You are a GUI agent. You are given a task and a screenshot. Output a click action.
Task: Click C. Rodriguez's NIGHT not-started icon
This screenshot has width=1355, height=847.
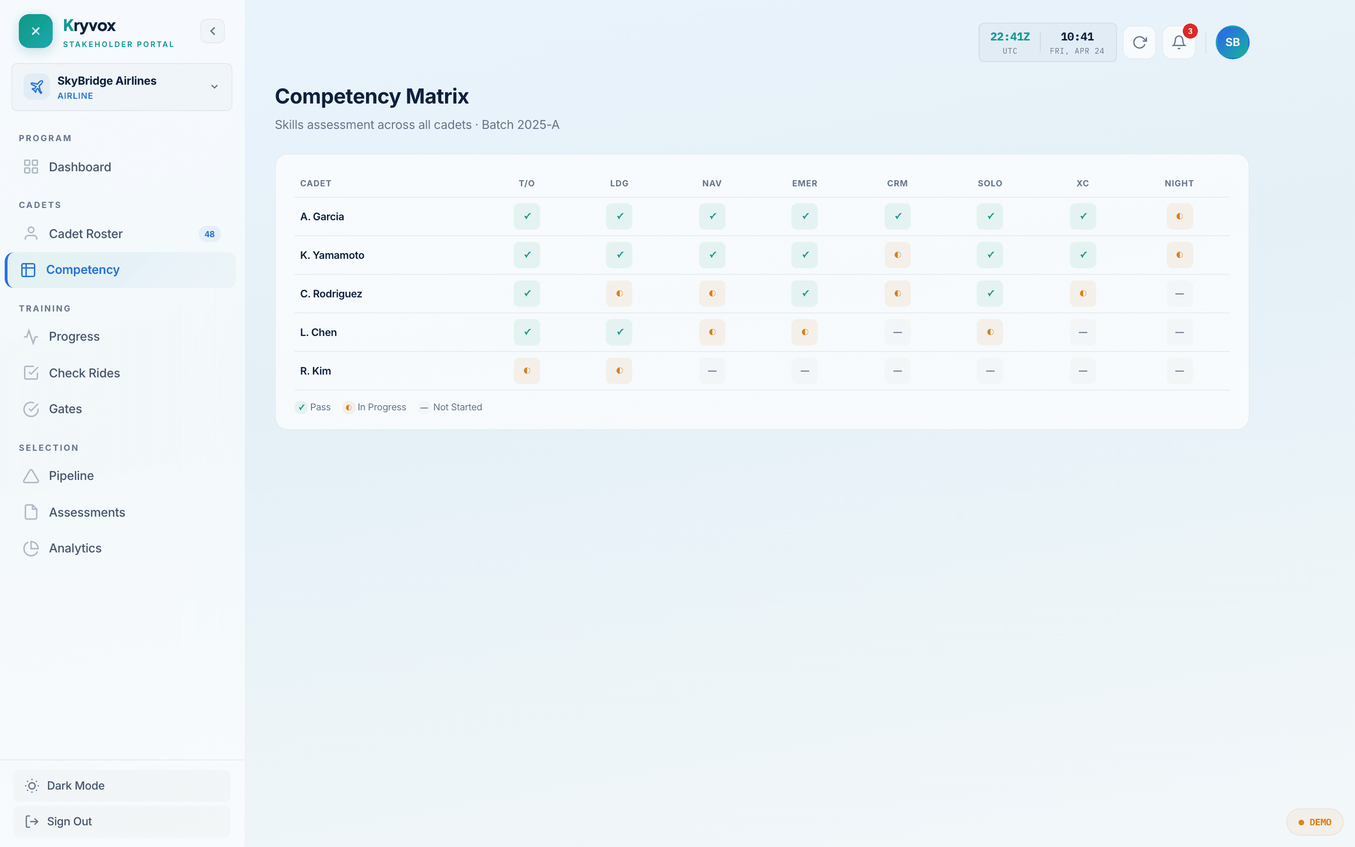pos(1179,294)
